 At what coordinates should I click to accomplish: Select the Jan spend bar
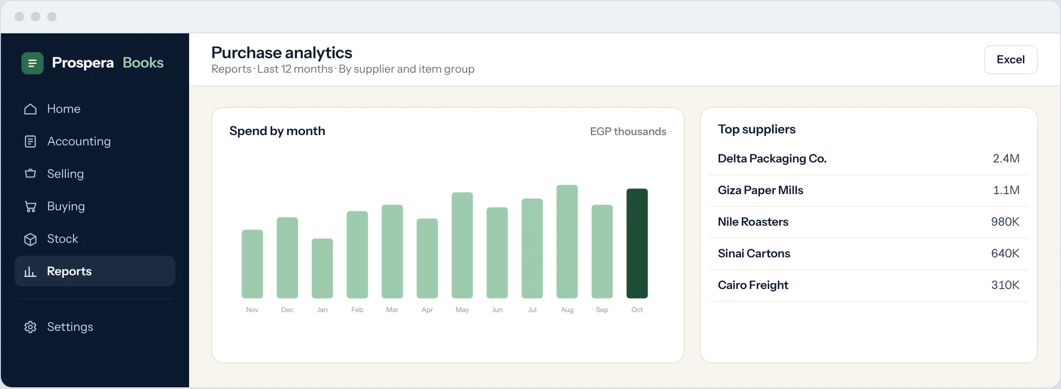(322, 268)
